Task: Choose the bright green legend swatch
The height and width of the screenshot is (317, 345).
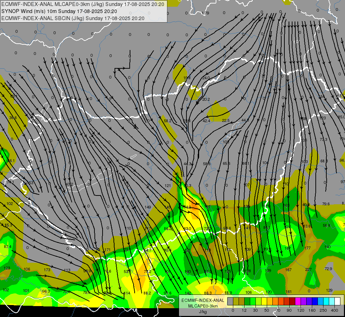Action: point(253,301)
